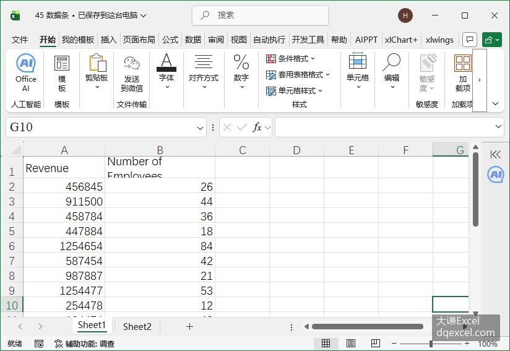Image resolution: width=510 pixels, height=351 pixels.
Task: Click the insert function fx icon
Action: click(257, 127)
